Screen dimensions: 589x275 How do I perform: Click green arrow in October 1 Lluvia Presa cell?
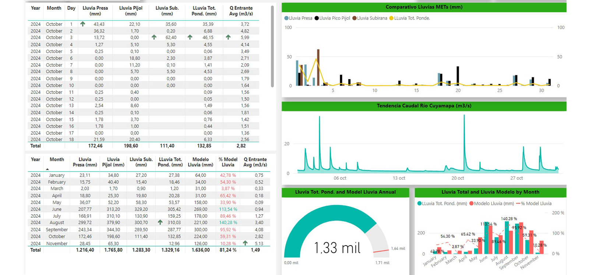click(x=83, y=24)
